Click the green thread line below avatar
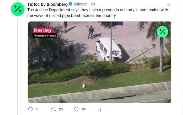183x115 pixels. point(17,66)
